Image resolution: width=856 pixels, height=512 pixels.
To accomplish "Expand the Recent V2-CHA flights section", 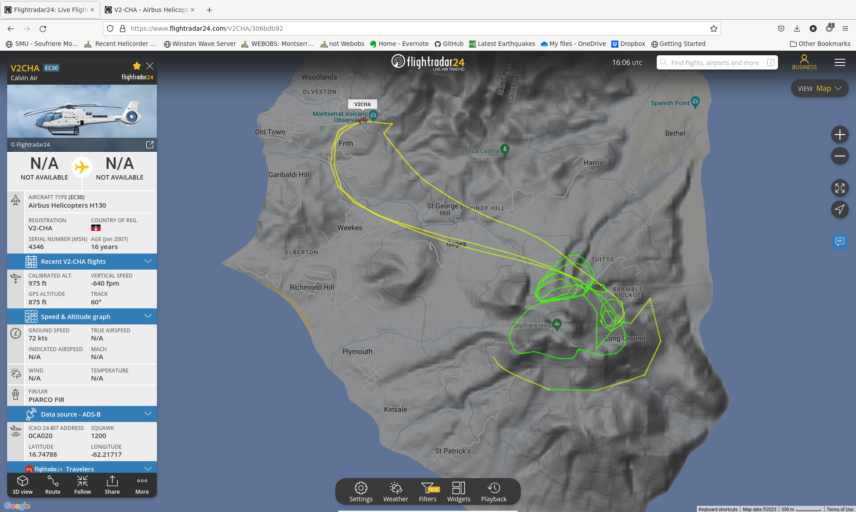I will [82, 262].
